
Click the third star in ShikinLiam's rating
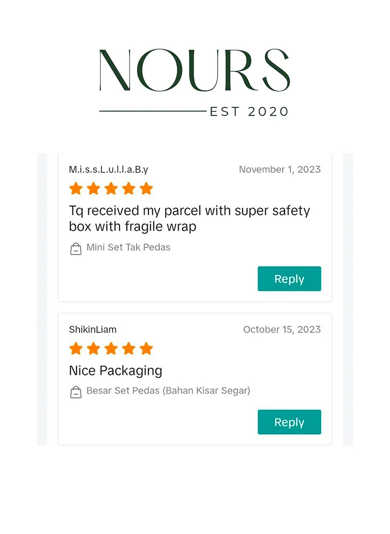pos(111,349)
